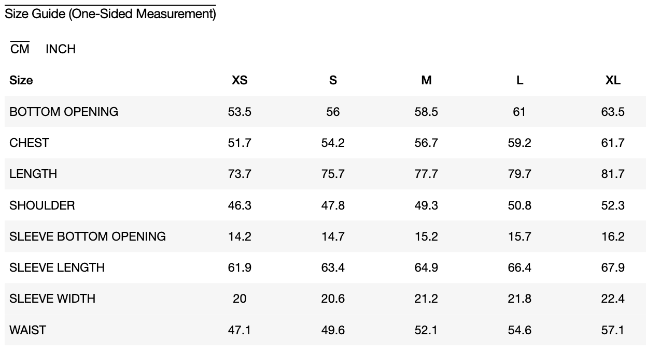
Task: Click the XL column header
Action: [x=613, y=80]
